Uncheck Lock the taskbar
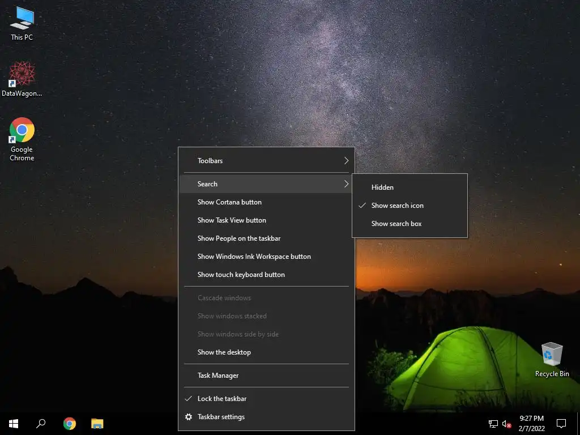 tap(266, 398)
